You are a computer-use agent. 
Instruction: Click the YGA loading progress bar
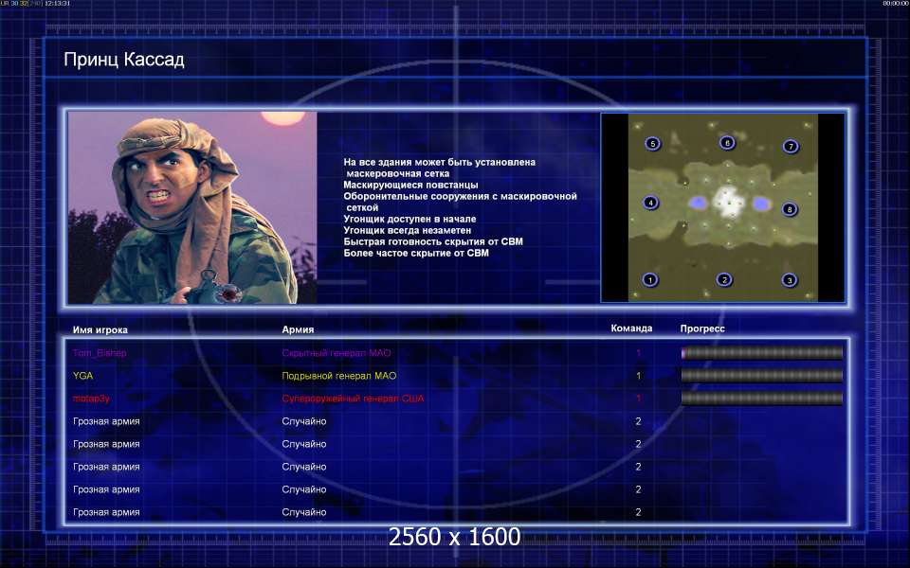pos(761,376)
